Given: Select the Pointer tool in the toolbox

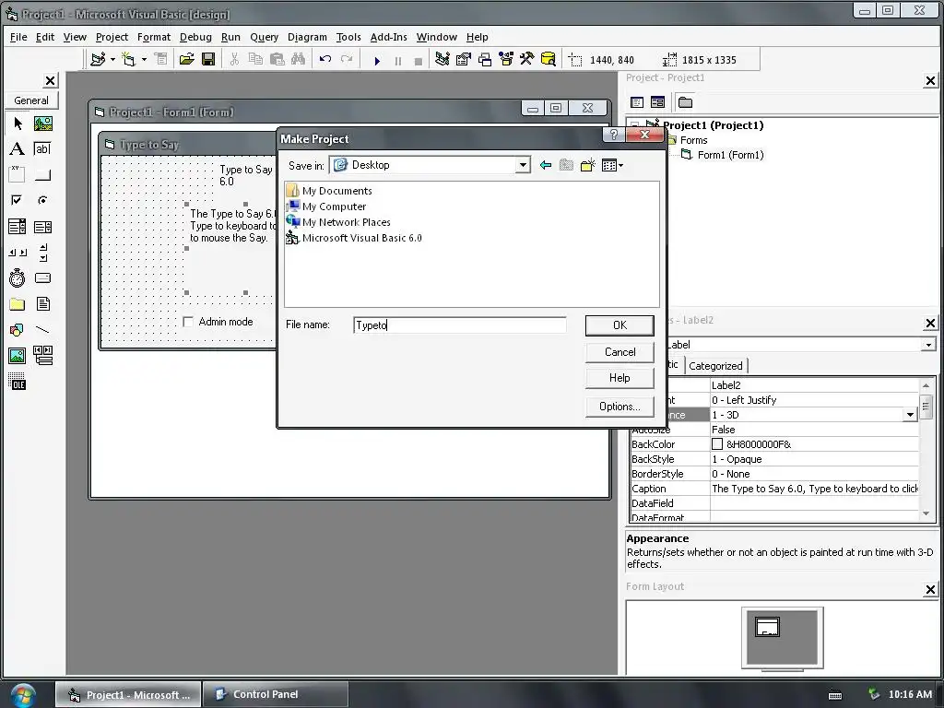Looking at the screenshot, I should pyautogui.click(x=18, y=124).
